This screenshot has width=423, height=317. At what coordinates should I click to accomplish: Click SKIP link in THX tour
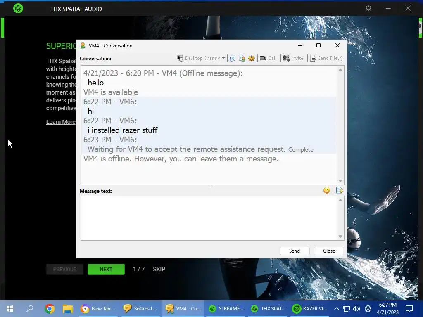159,269
